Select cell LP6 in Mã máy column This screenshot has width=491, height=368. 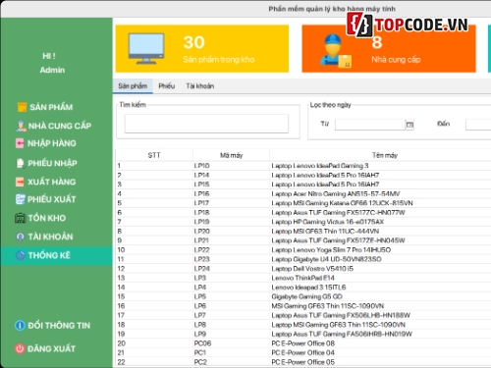point(231,306)
